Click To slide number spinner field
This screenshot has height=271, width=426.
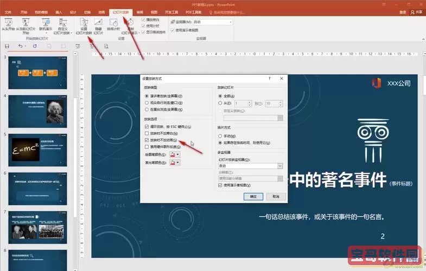coord(274,104)
